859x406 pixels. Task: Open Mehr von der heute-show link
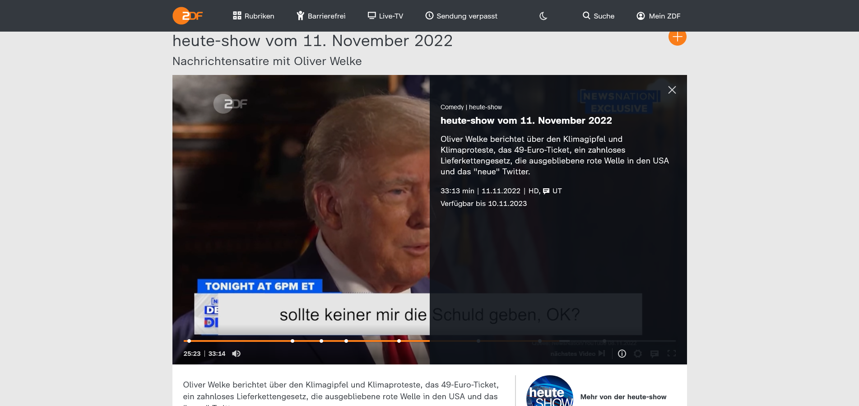point(623,397)
